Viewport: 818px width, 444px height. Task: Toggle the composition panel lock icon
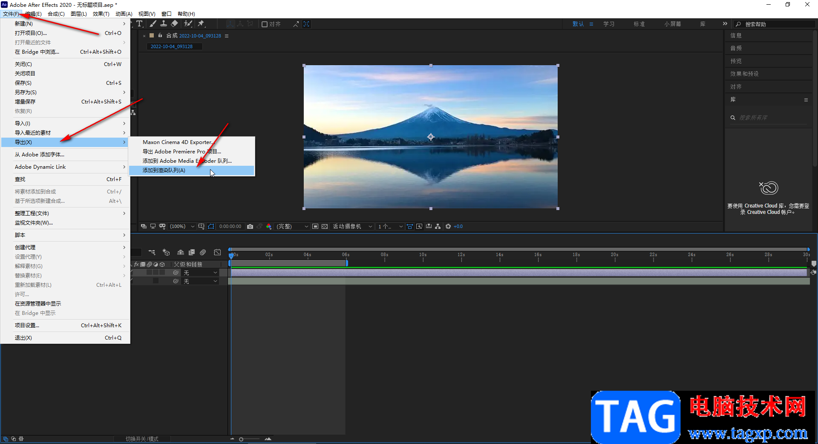(x=160, y=36)
